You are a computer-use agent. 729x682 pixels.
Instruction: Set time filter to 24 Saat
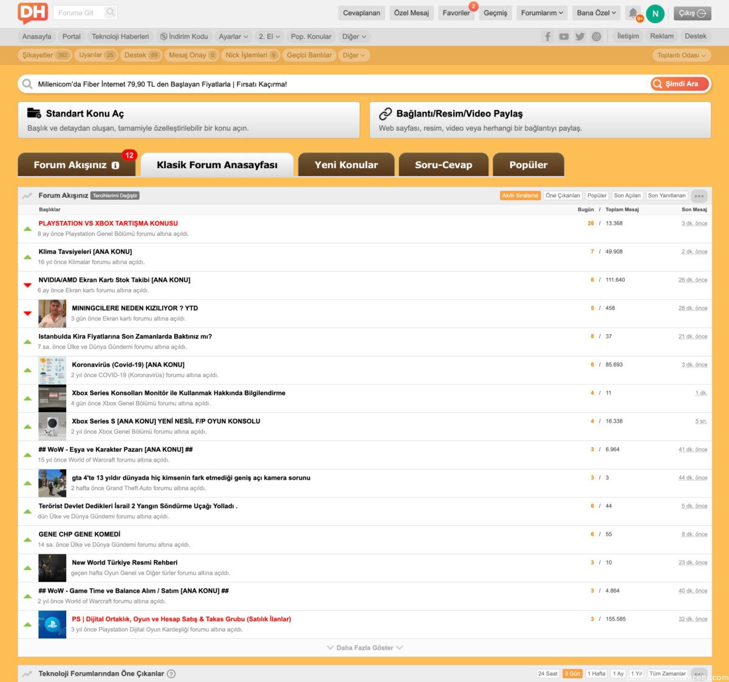(x=547, y=673)
